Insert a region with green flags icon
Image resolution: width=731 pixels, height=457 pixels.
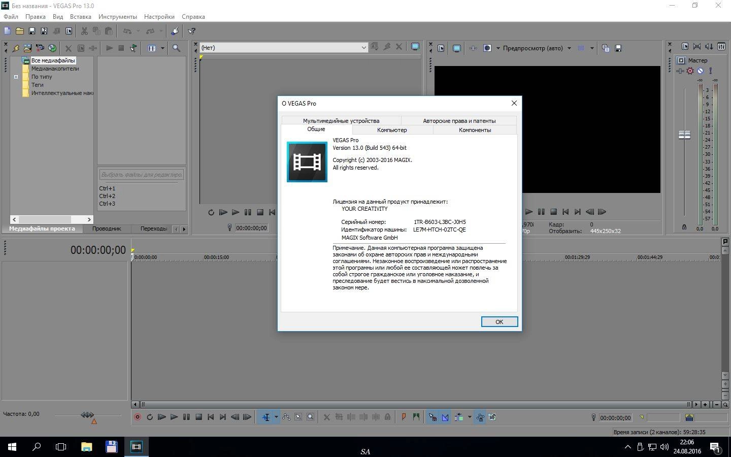(416, 417)
